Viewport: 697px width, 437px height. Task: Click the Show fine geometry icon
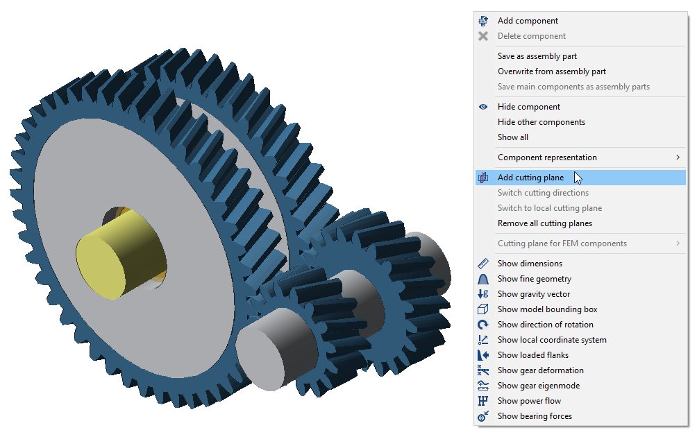pyautogui.click(x=483, y=279)
